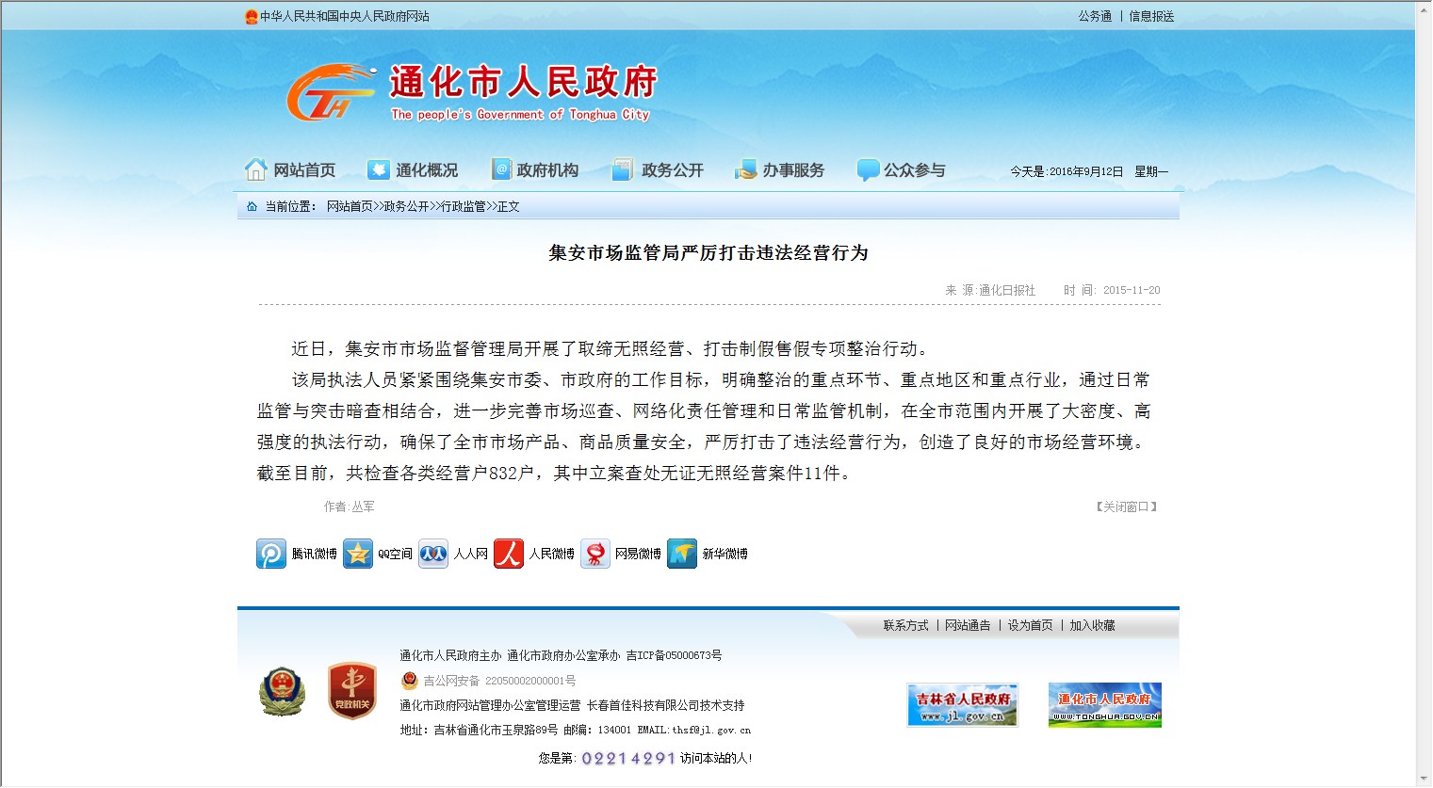Screen dimensions: 1433x788
Task: Click the police badge emblem in footer
Action: [282, 692]
